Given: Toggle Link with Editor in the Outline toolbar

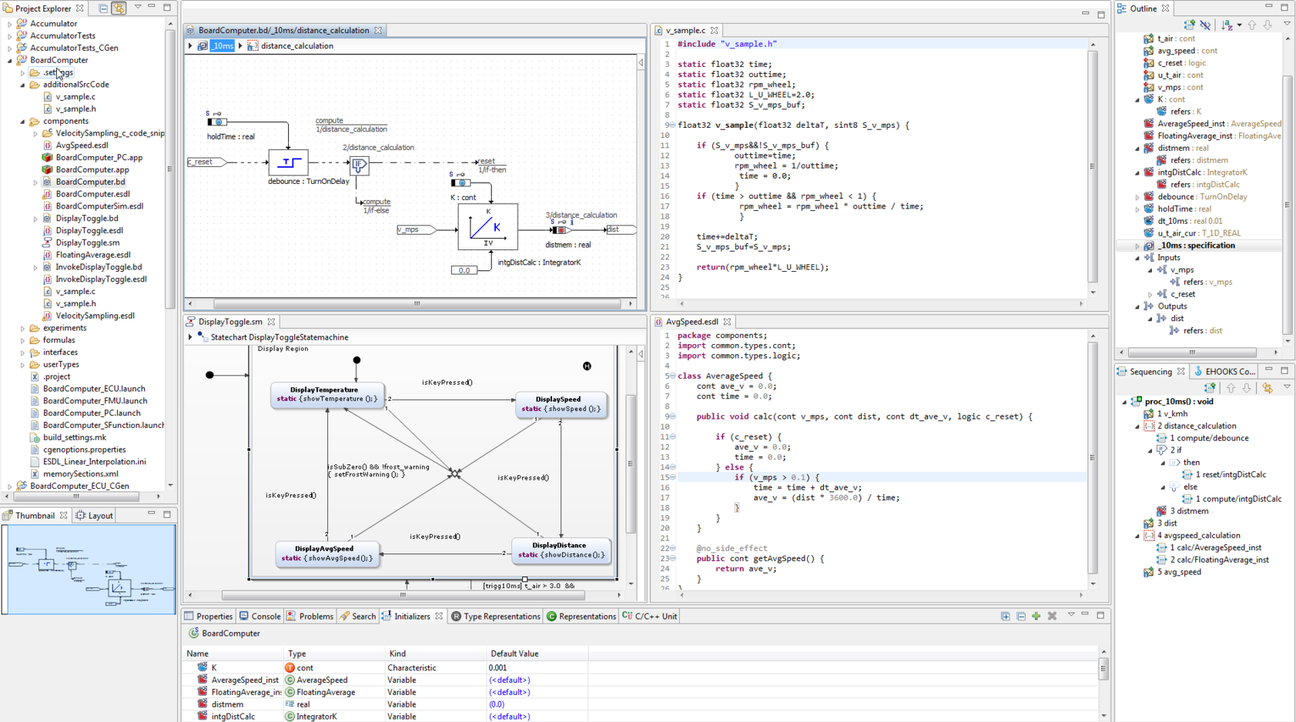Looking at the screenshot, I should (1205, 25).
